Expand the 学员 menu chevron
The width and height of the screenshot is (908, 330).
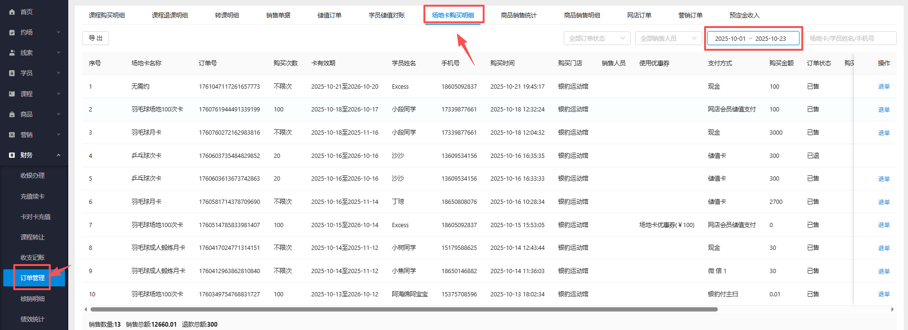[59, 73]
